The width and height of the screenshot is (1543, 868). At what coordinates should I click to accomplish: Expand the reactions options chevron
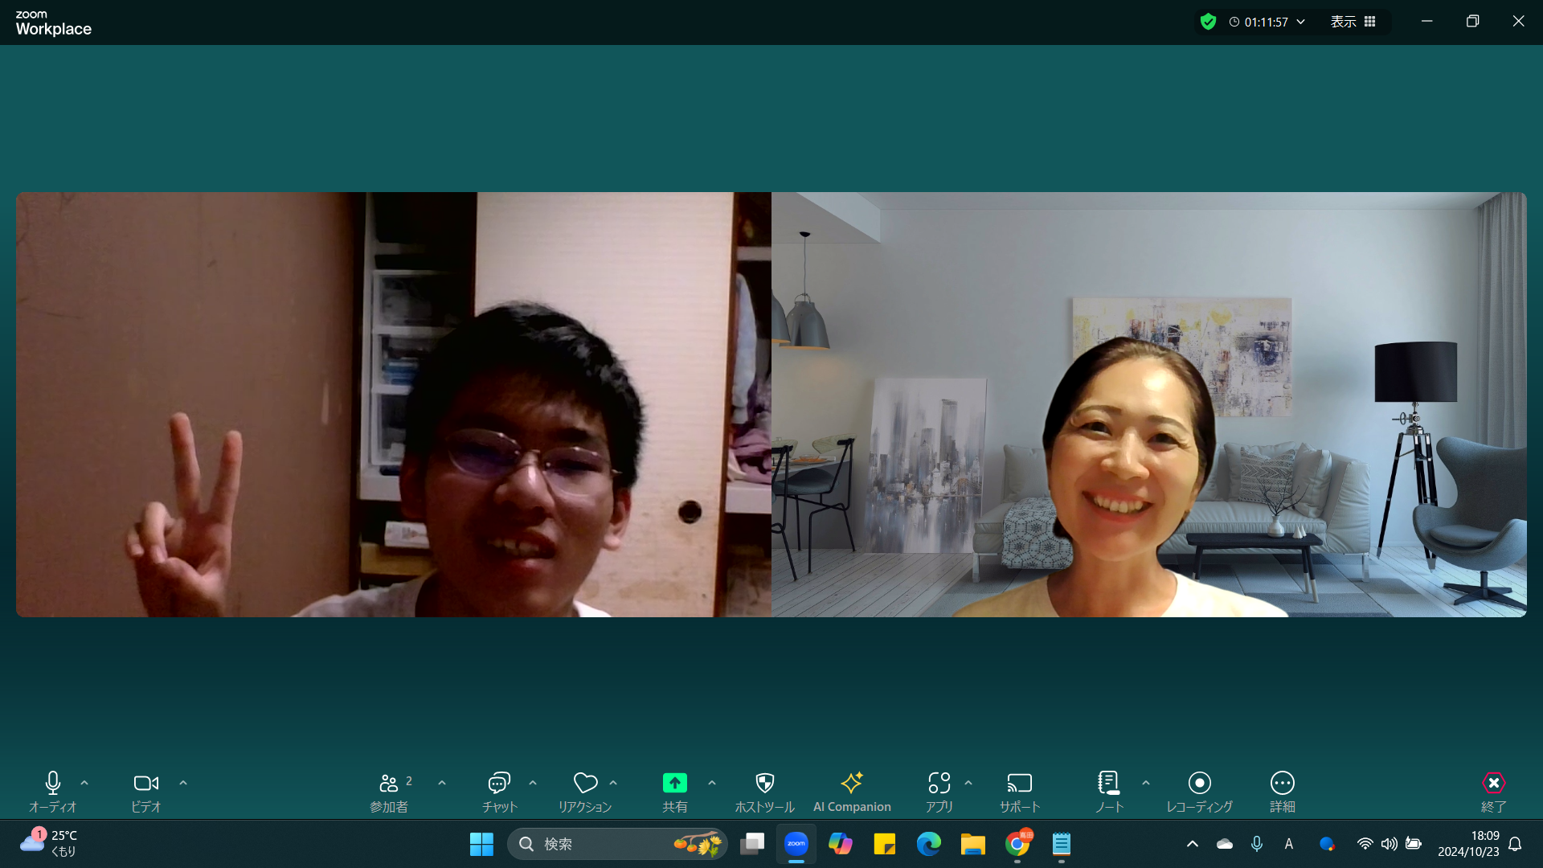point(613,783)
